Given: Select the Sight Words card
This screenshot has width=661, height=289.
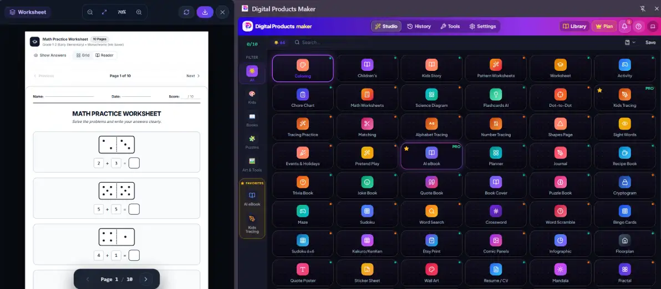Looking at the screenshot, I should (625, 127).
